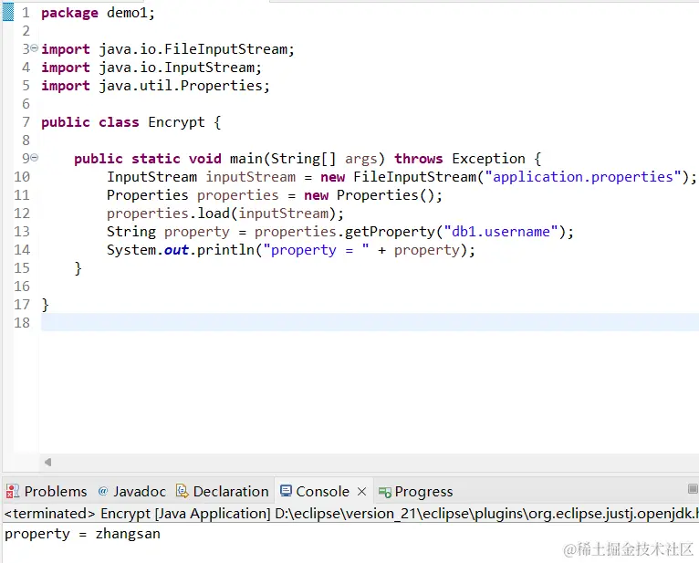Open the Problems tab
699x563 pixels.
pos(47,491)
